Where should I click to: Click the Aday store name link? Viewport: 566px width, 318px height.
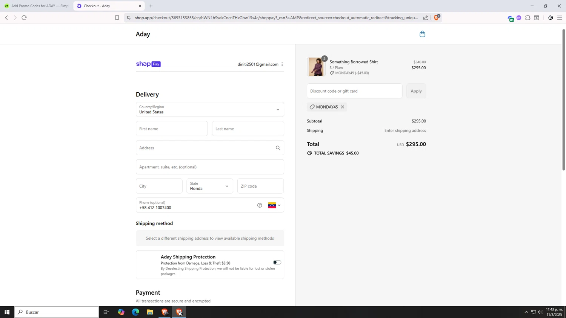pyautogui.click(x=143, y=34)
